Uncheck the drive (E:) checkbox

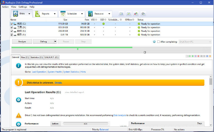click(12, 31)
